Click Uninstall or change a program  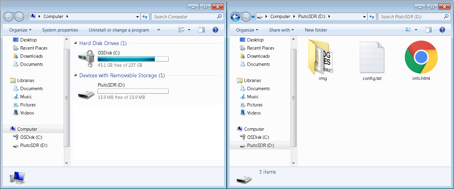click(119, 30)
